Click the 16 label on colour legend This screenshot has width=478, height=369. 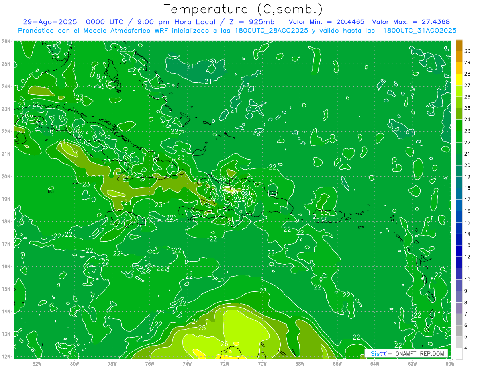click(467, 211)
